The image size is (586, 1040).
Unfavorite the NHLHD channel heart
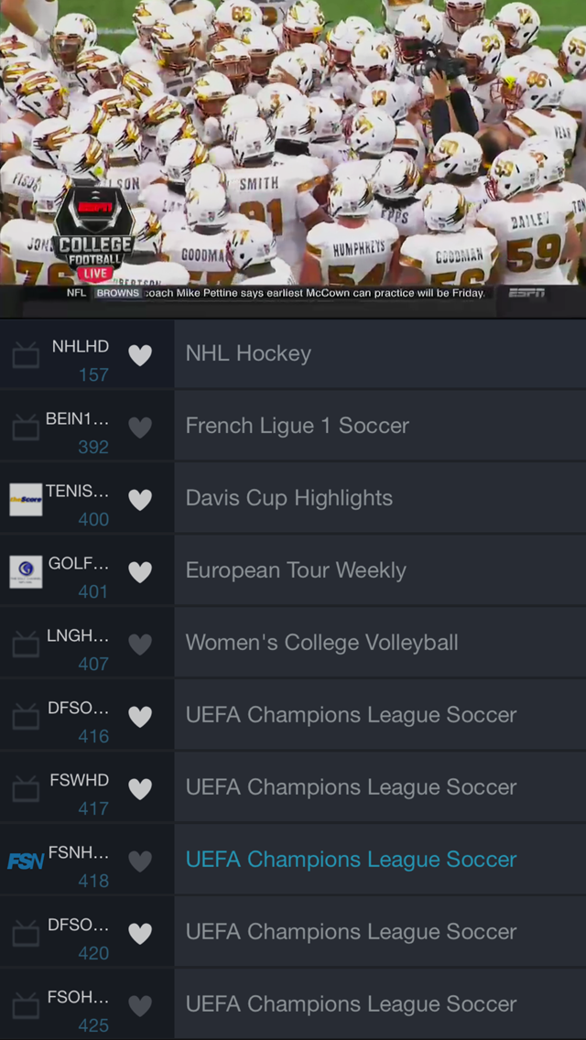point(140,355)
